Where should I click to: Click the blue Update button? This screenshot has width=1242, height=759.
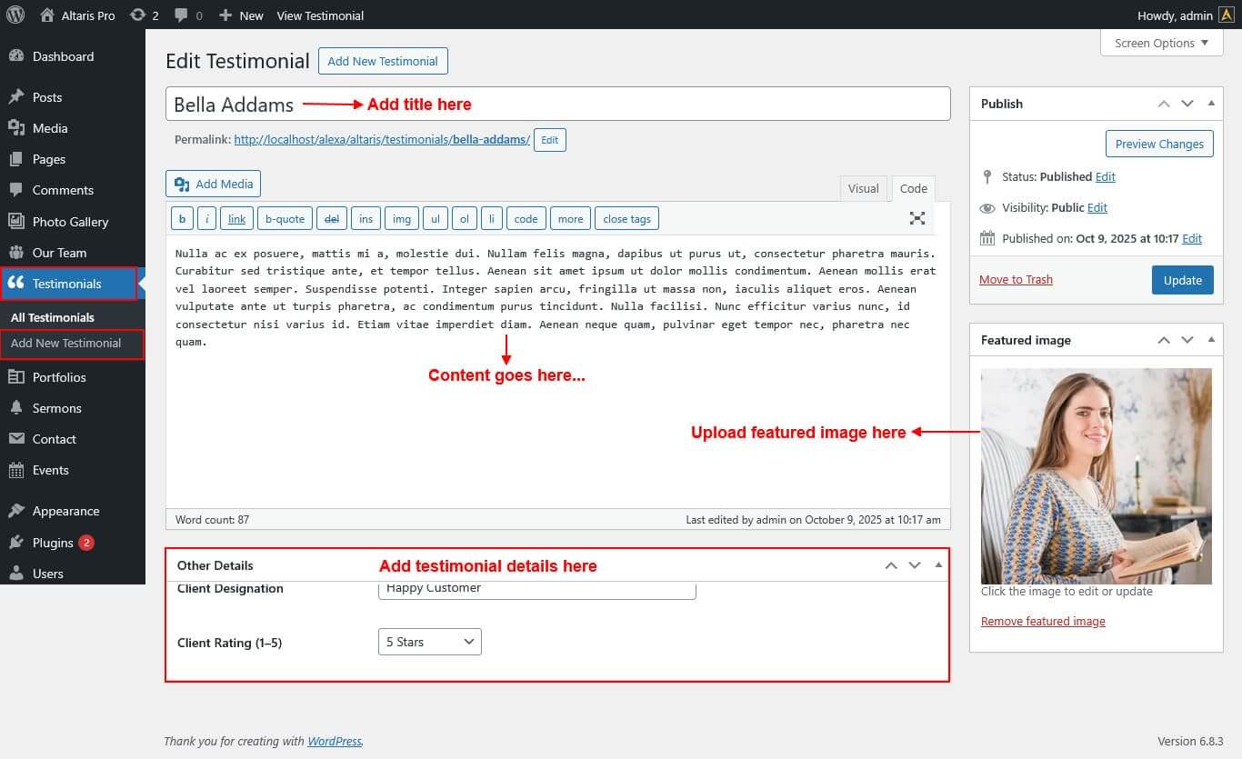tap(1182, 280)
